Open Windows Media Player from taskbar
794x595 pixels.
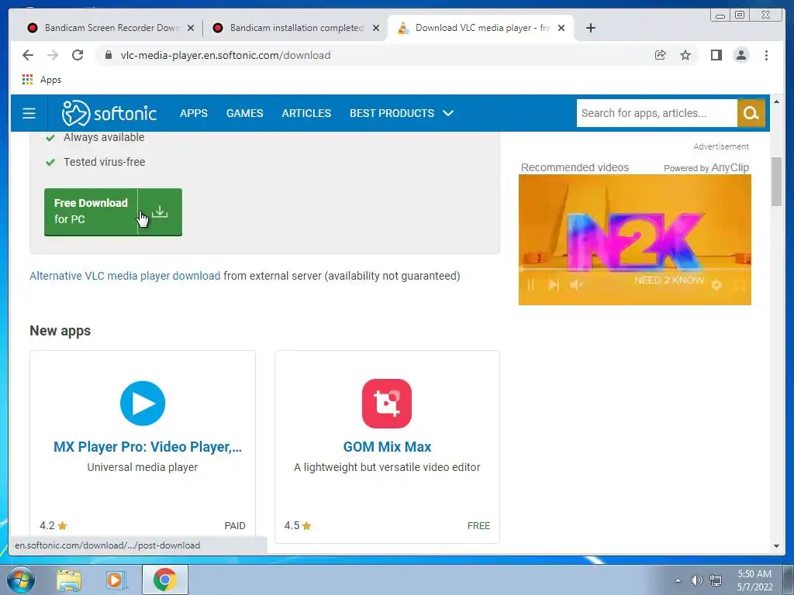pos(116,580)
